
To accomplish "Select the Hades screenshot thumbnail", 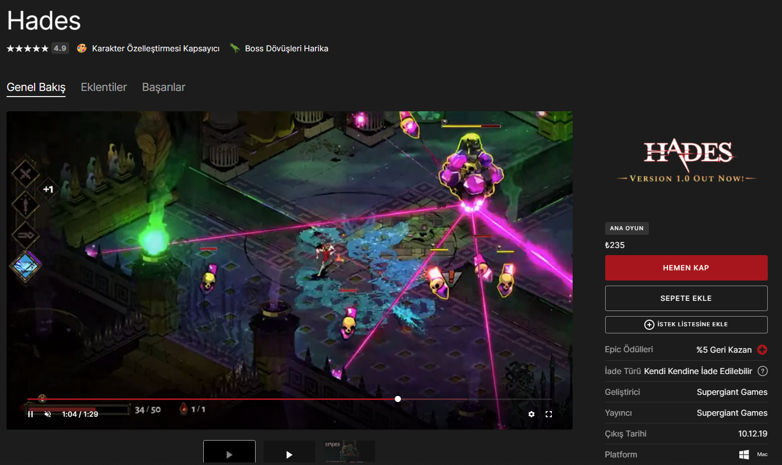I will 349,452.
